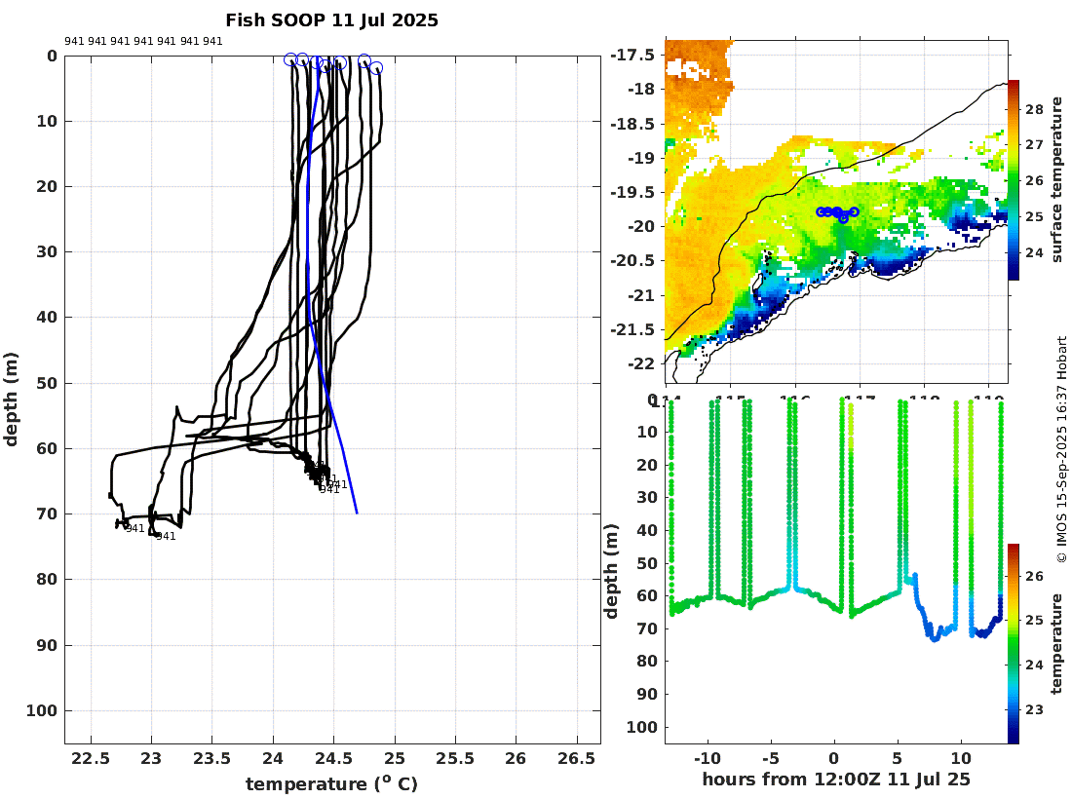Click the '941' label row above the plot
1072x799 pixels.
[x=143, y=41]
